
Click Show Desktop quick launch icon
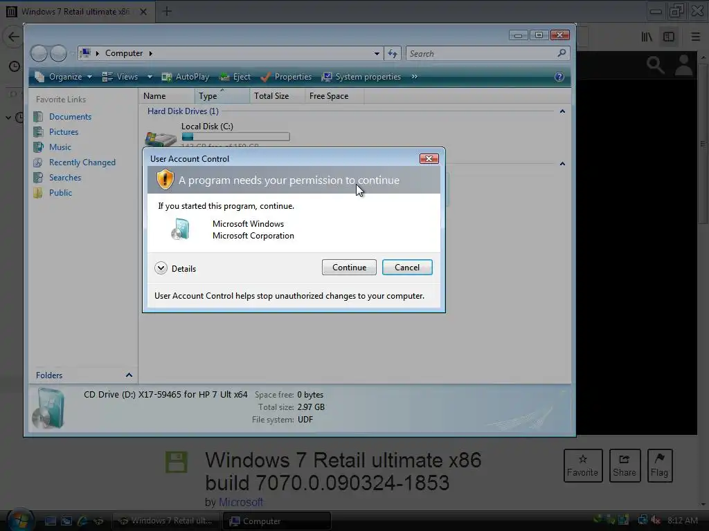point(50,521)
